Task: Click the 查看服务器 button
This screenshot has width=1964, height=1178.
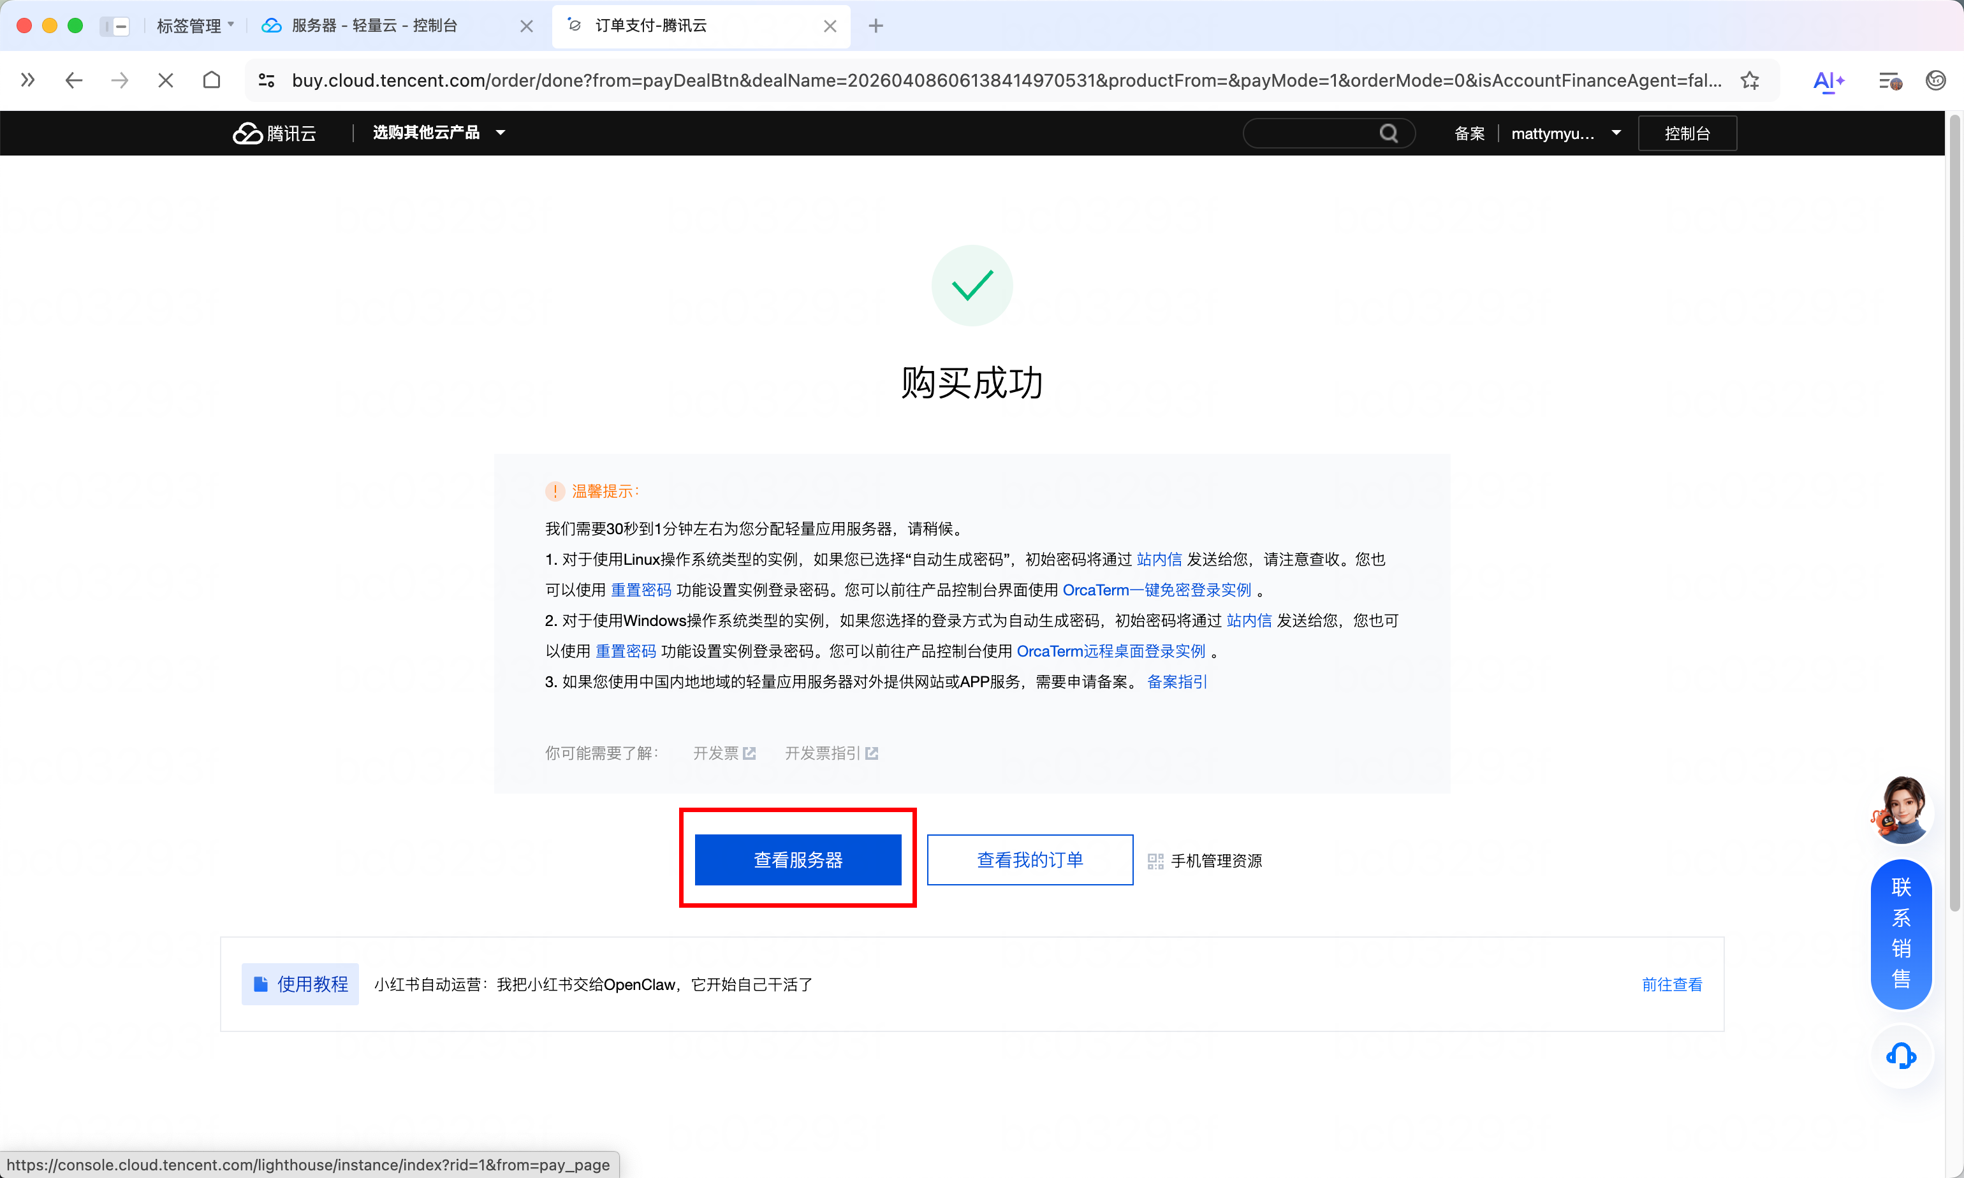Action: (x=798, y=860)
